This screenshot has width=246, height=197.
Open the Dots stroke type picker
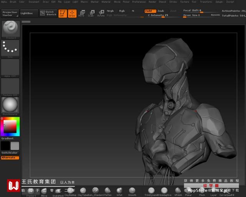pyautogui.click(x=10, y=48)
